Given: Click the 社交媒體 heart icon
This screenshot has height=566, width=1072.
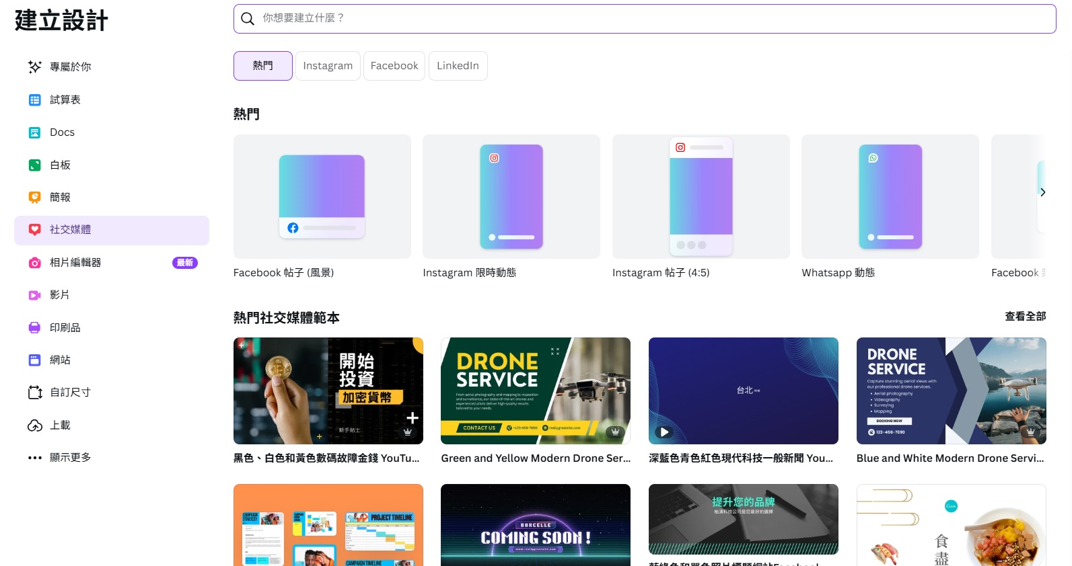Looking at the screenshot, I should (35, 229).
